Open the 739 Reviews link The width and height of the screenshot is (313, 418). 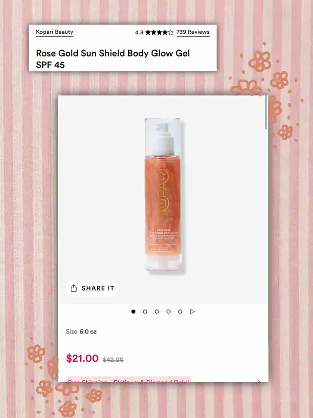click(x=193, y=32)
